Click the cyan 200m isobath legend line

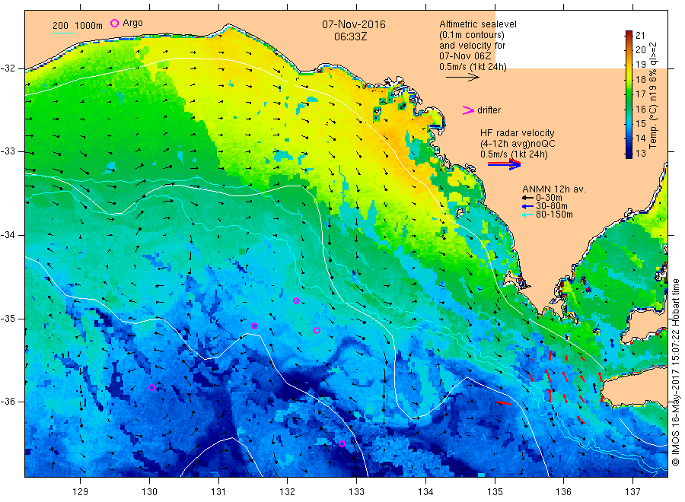[63, 33]
